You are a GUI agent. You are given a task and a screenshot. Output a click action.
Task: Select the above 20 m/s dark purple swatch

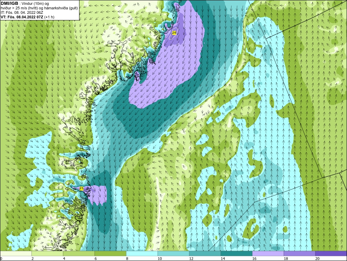(331, 253)
